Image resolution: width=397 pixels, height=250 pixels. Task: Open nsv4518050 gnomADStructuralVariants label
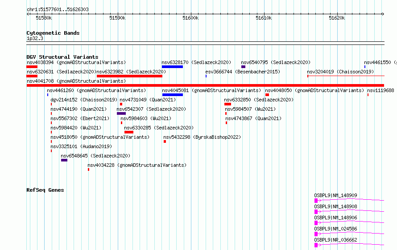[100, 137]
